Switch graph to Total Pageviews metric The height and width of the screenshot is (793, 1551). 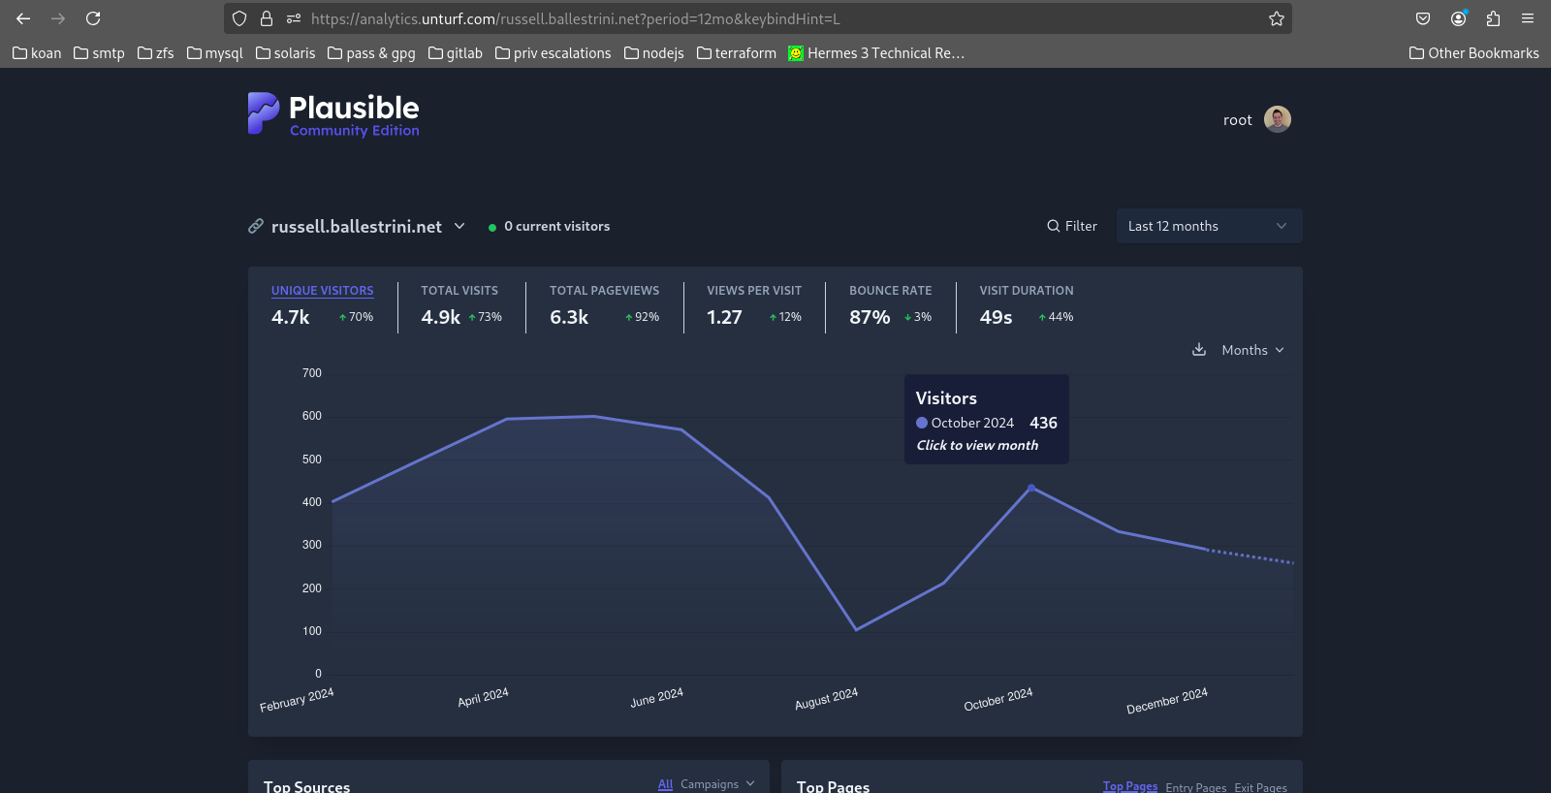(x=604, y=291)
